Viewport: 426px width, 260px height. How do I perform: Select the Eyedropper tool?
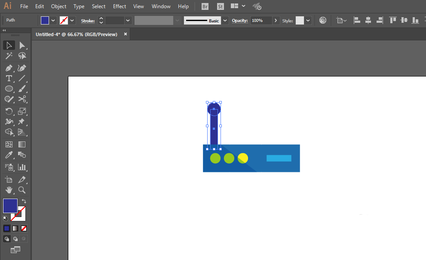click(9, 155)
